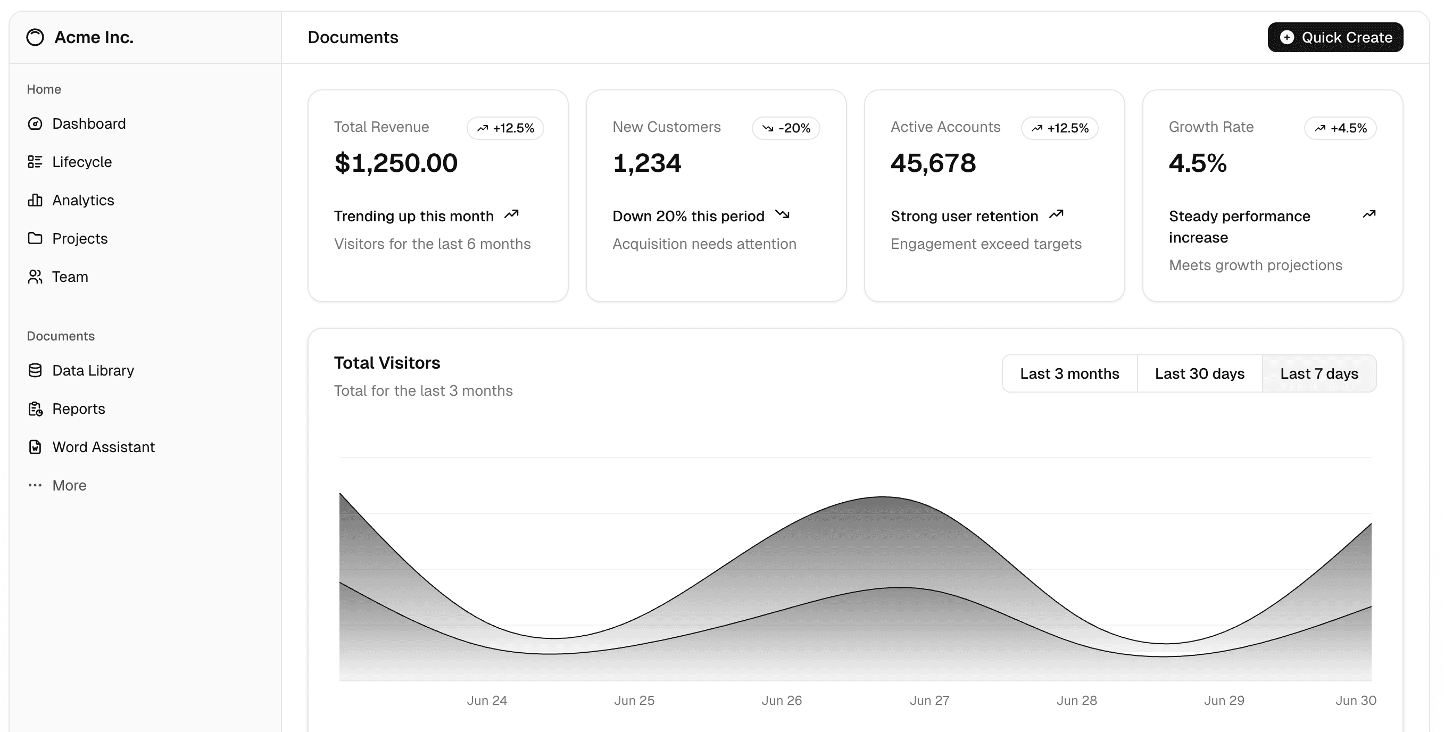The width and height of the screenshot is (1444, 732).
Task: Click the Projects folder icon
Action: [35, 238]
